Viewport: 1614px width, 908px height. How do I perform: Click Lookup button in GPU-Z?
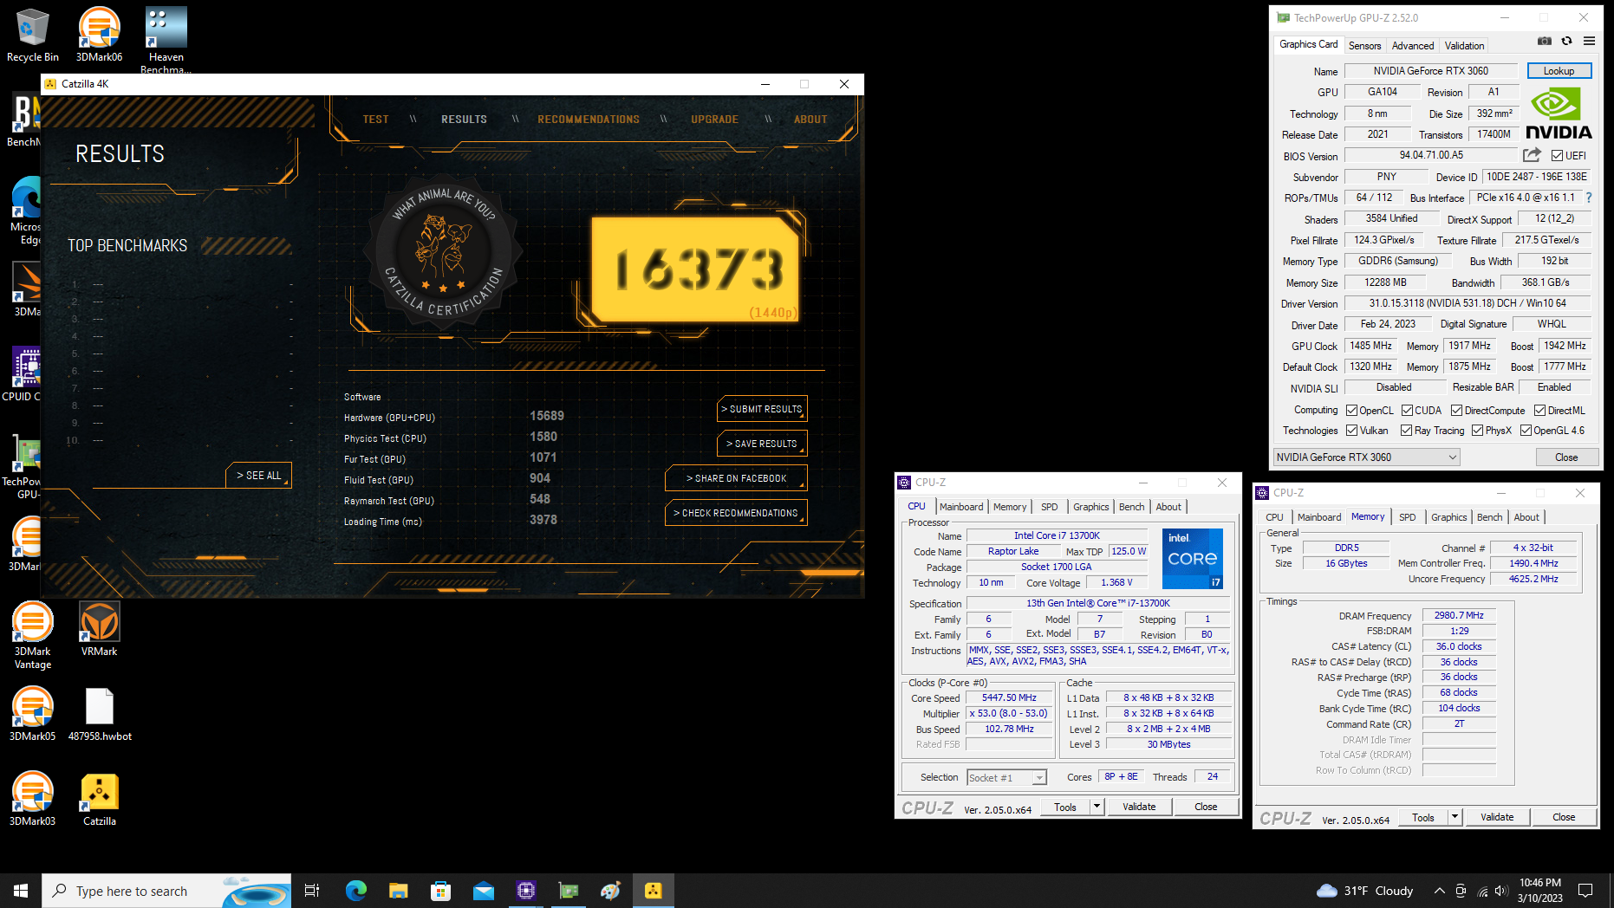tap(1559, 71)
